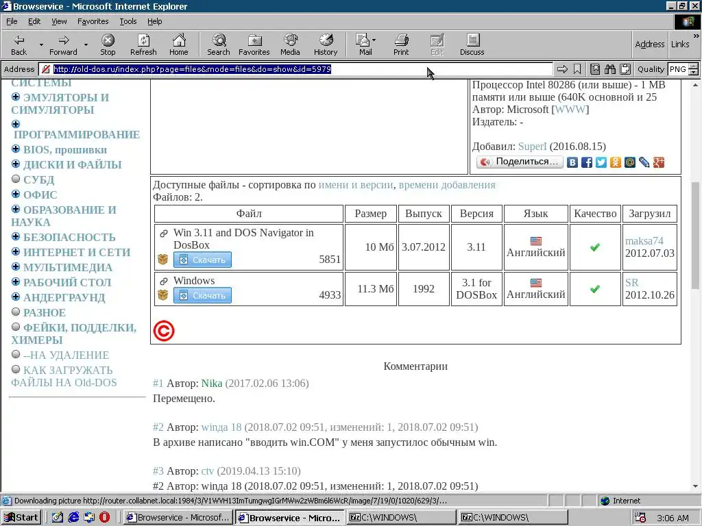Open the Microsoft WWW link
Screen dimensions: 702x526
tap(570, 109)
